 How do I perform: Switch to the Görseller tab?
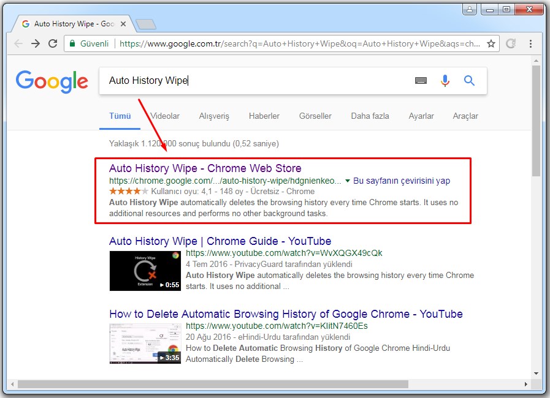pos(315,116)
